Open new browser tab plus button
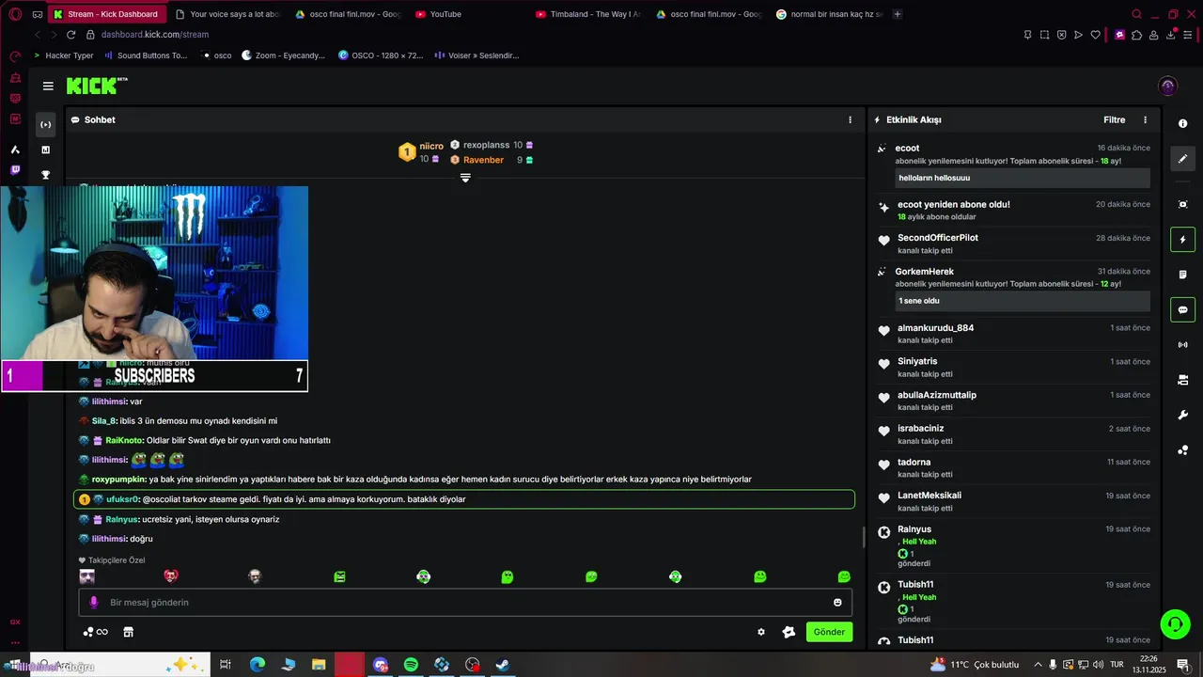Screen dimensions: 1203x677 tap(898, 14)
